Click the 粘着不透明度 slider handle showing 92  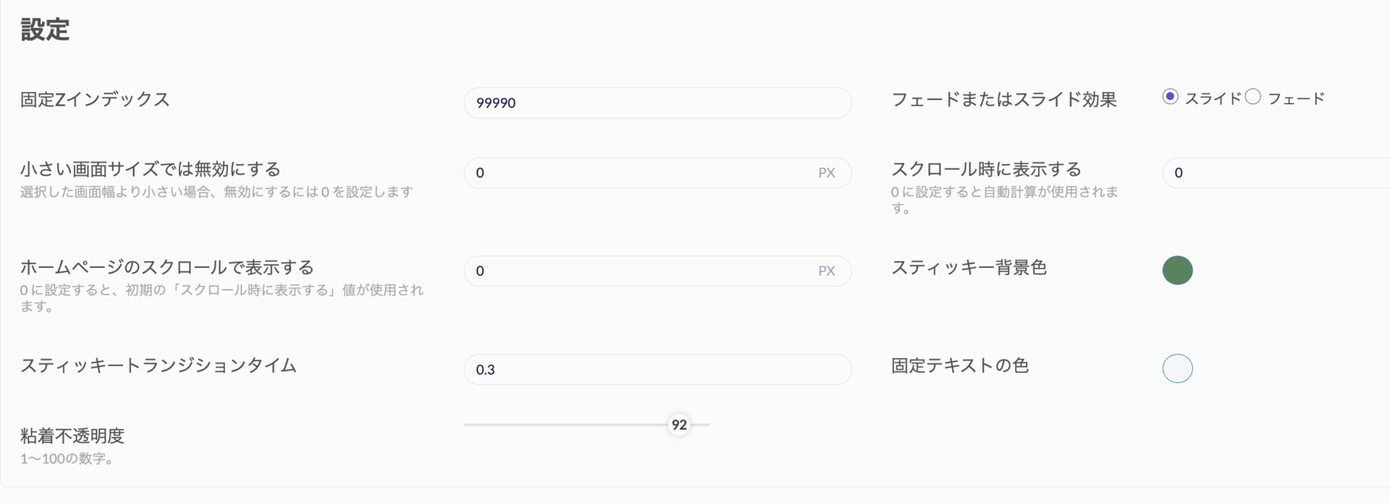(679, 425)
